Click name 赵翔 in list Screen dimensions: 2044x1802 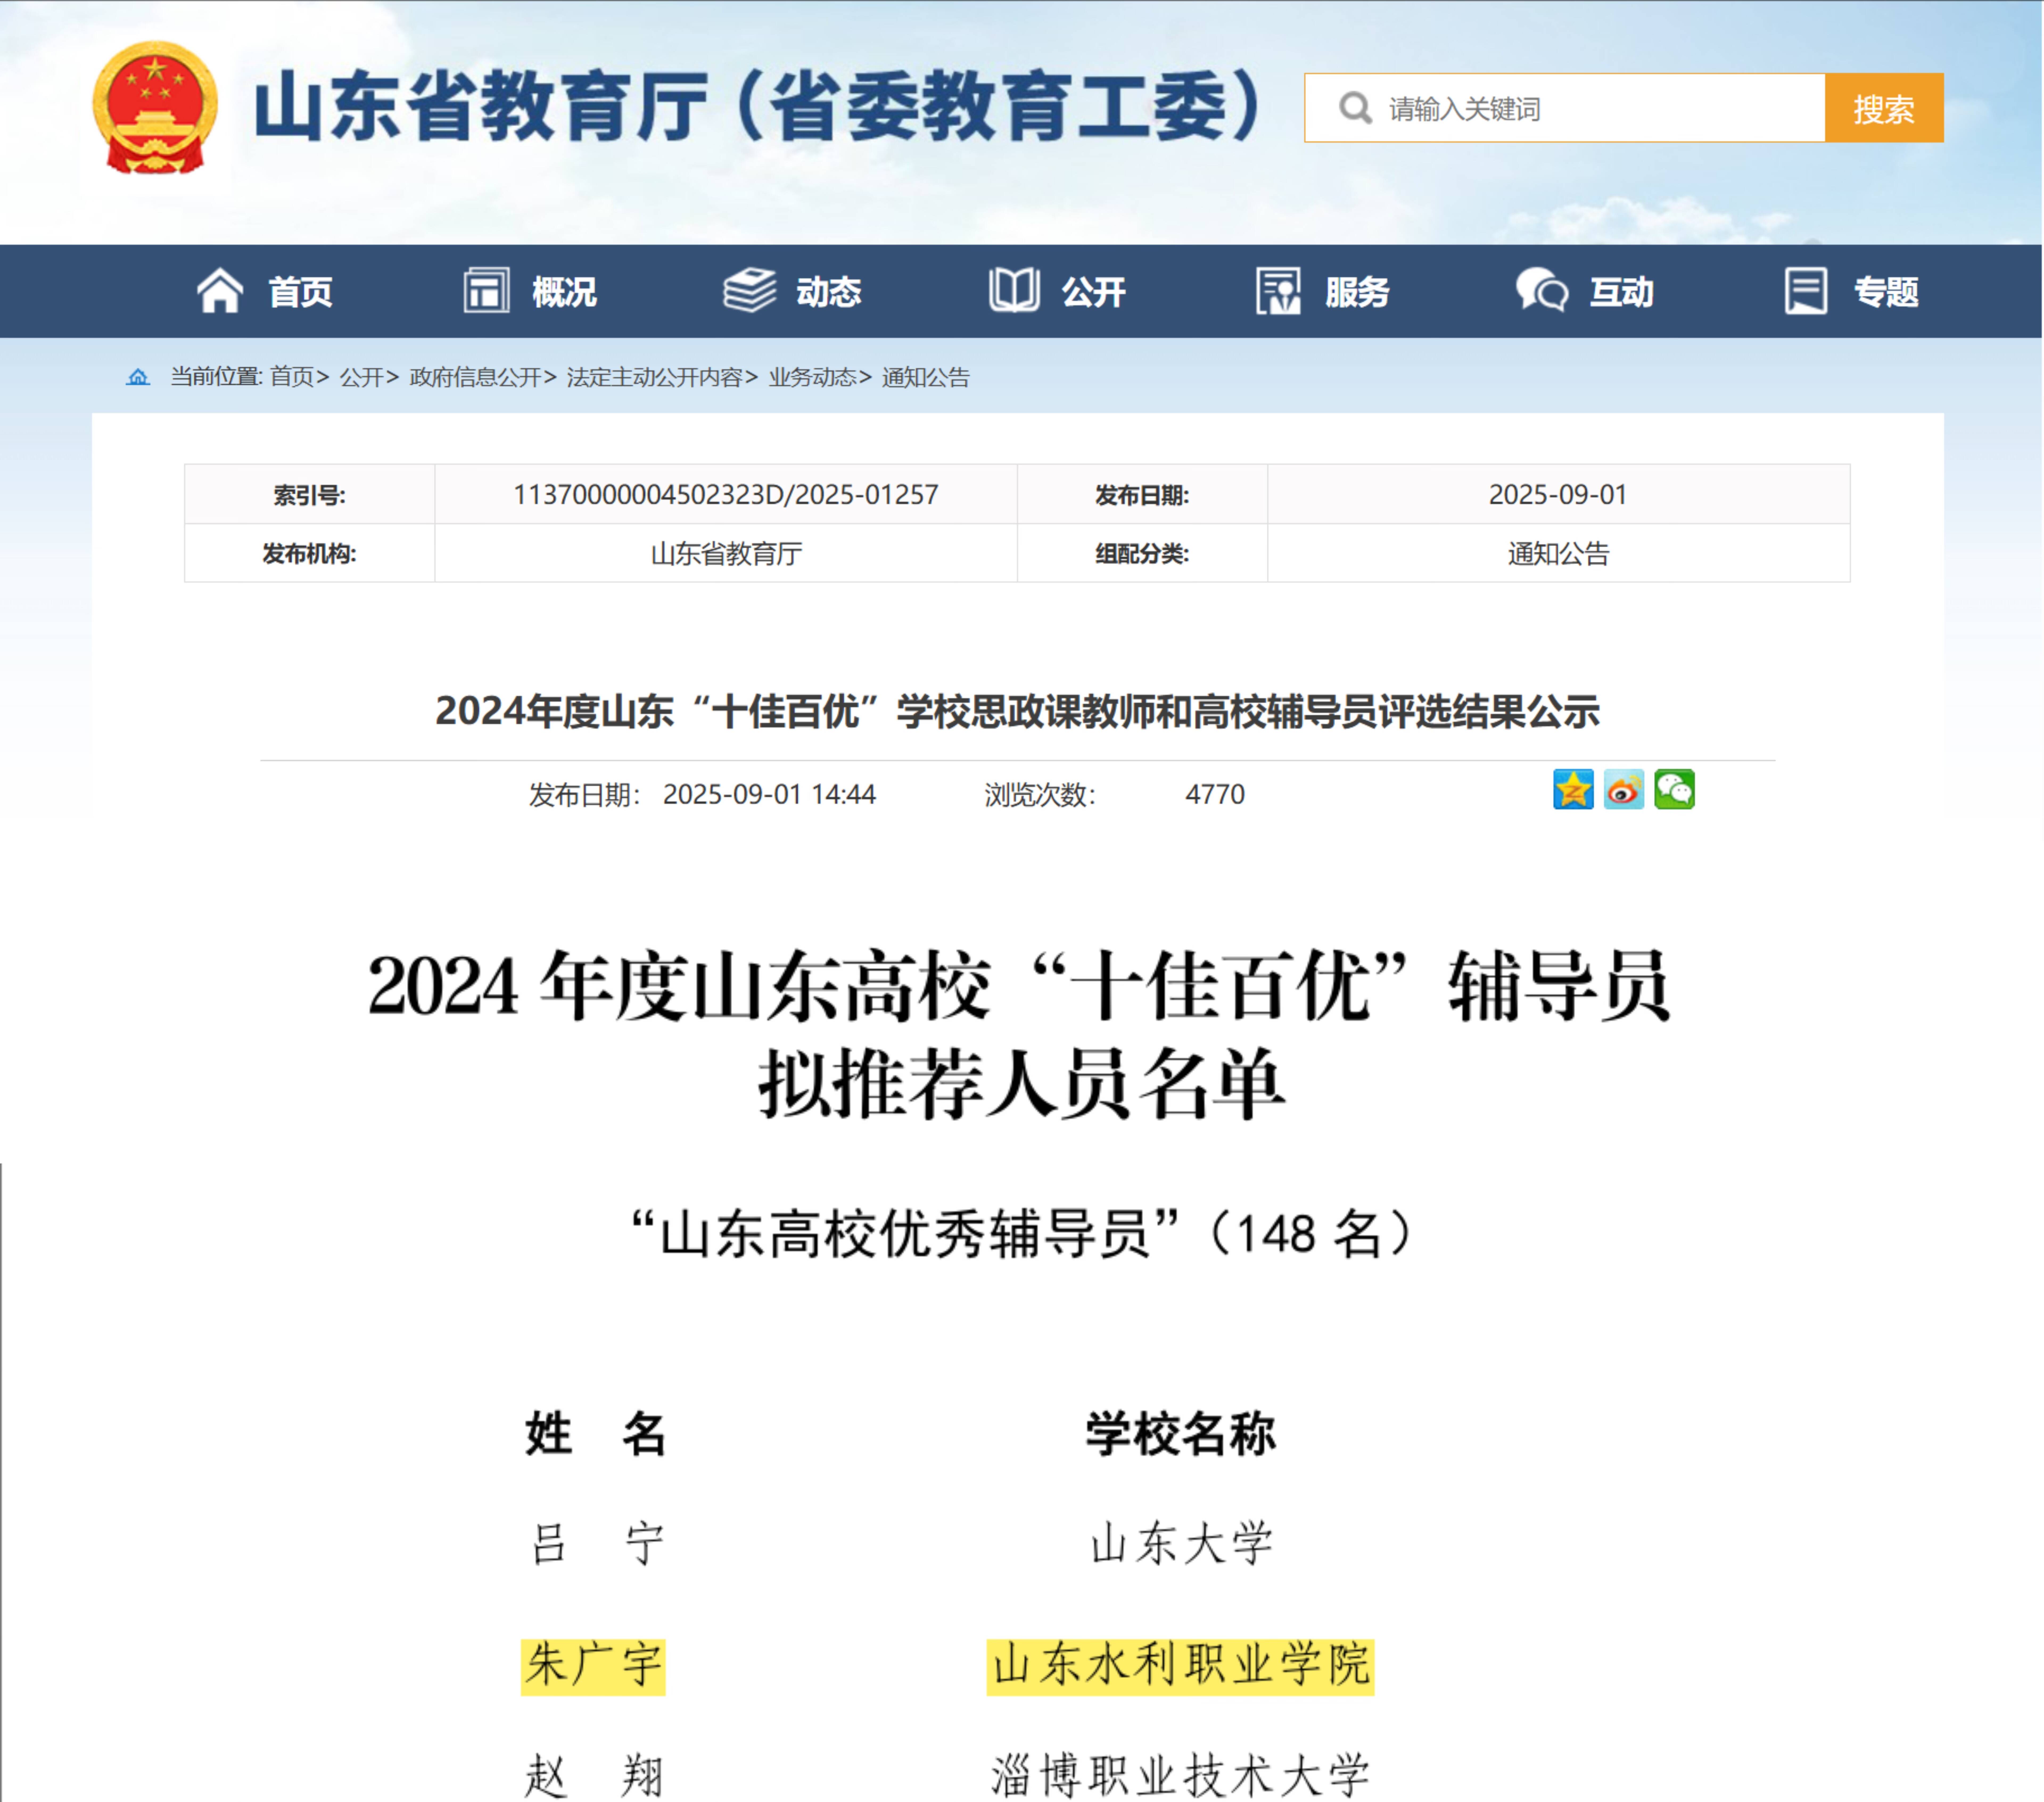point(594,1776)
